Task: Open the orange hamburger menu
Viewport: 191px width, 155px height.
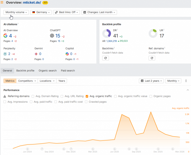Action: tap(2, 2)
